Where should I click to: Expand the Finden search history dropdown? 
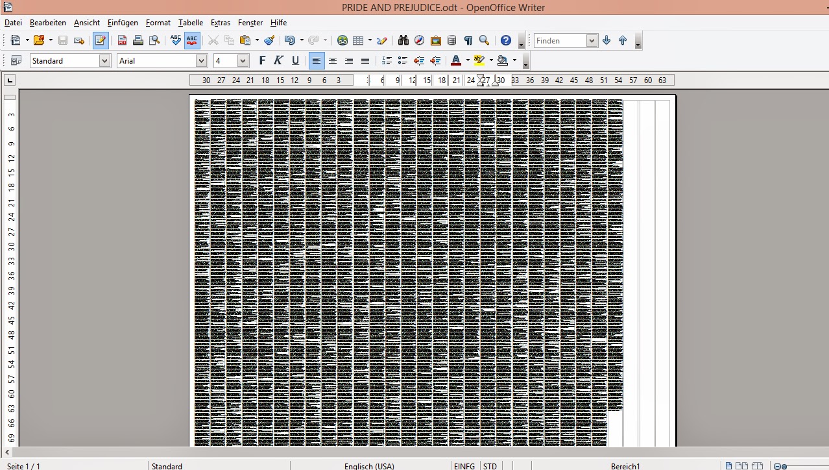(592, 40)
